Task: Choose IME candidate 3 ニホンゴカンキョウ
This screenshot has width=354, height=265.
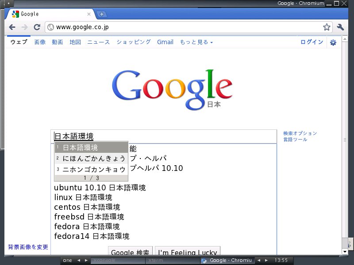Action: pyautogui.click(x=91, y=169)
